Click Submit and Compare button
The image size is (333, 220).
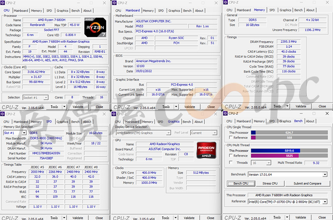(307, 183)
